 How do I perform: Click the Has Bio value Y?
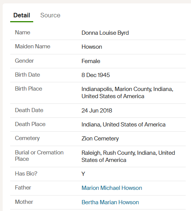click(x=83, y=174)
